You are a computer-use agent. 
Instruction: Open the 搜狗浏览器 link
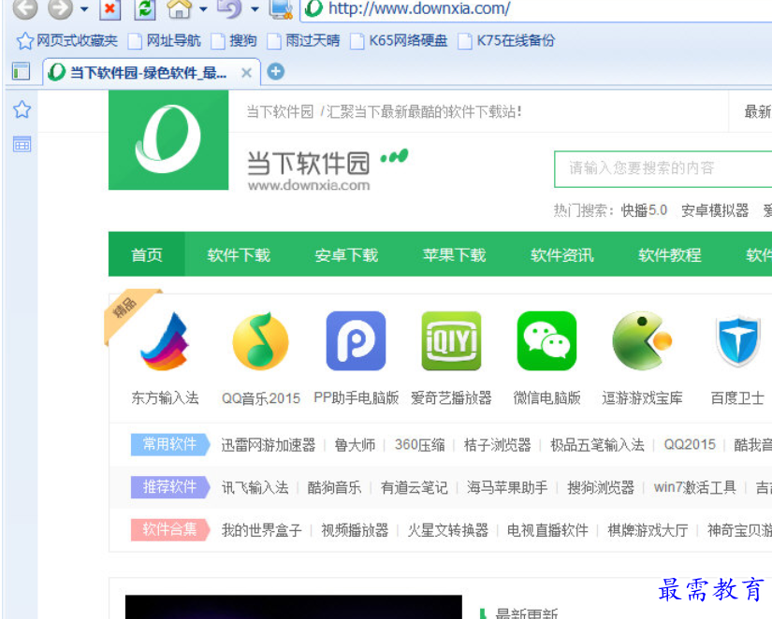(601, 487)
